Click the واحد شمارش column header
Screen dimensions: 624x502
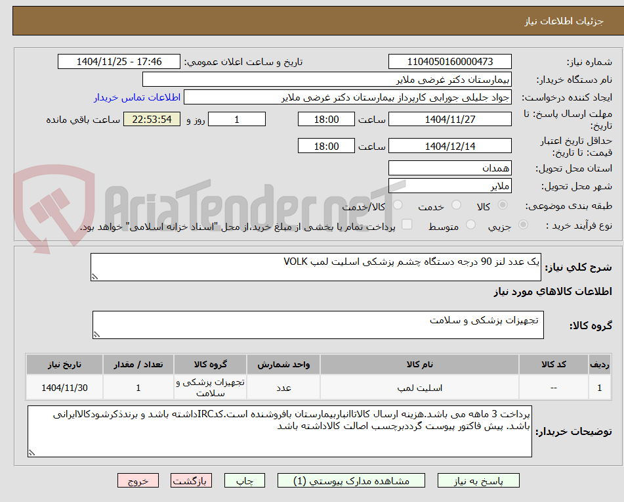283,364
